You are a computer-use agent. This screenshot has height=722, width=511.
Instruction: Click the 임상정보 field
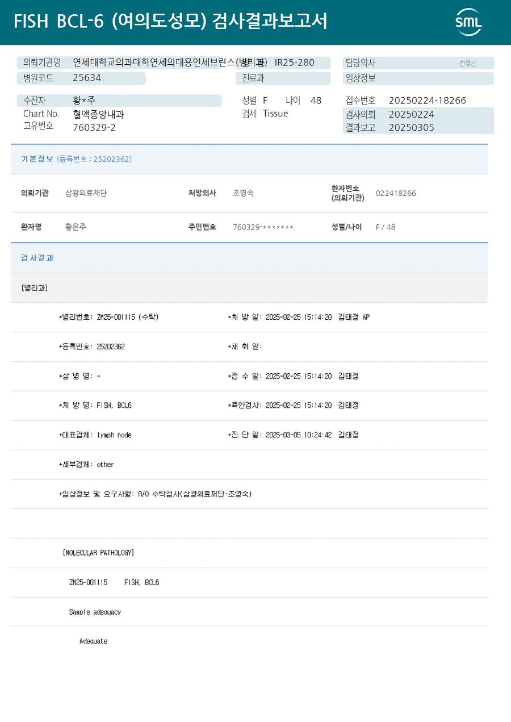418,78
